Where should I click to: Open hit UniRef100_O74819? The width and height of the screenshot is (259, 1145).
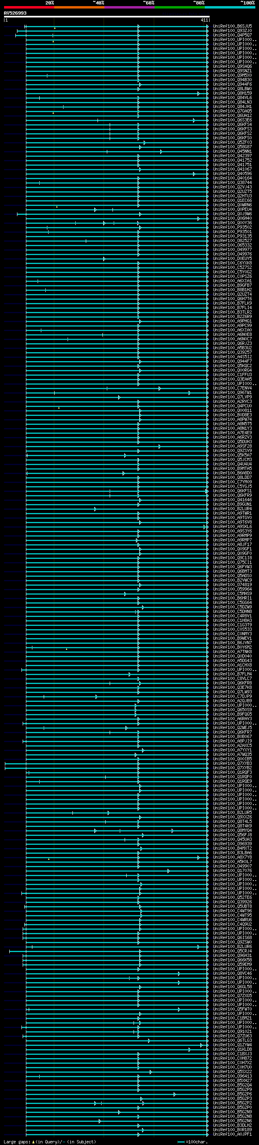tap(232, 585)
